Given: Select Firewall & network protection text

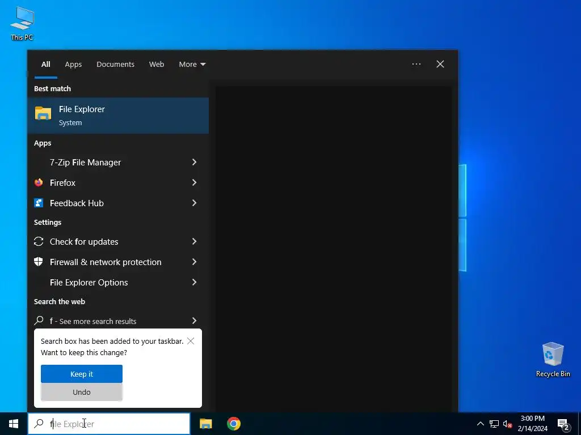Looking at the screenshot, I should point(106,262).
